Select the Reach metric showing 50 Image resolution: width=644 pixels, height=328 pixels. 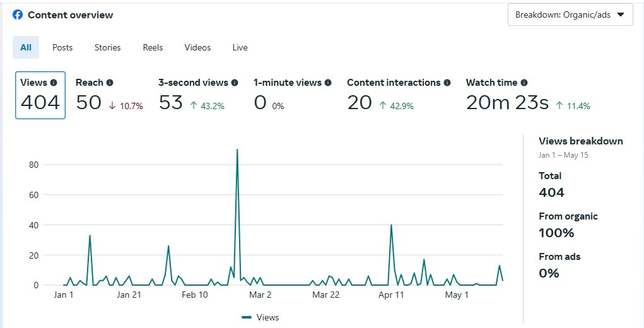pos(89,102)
